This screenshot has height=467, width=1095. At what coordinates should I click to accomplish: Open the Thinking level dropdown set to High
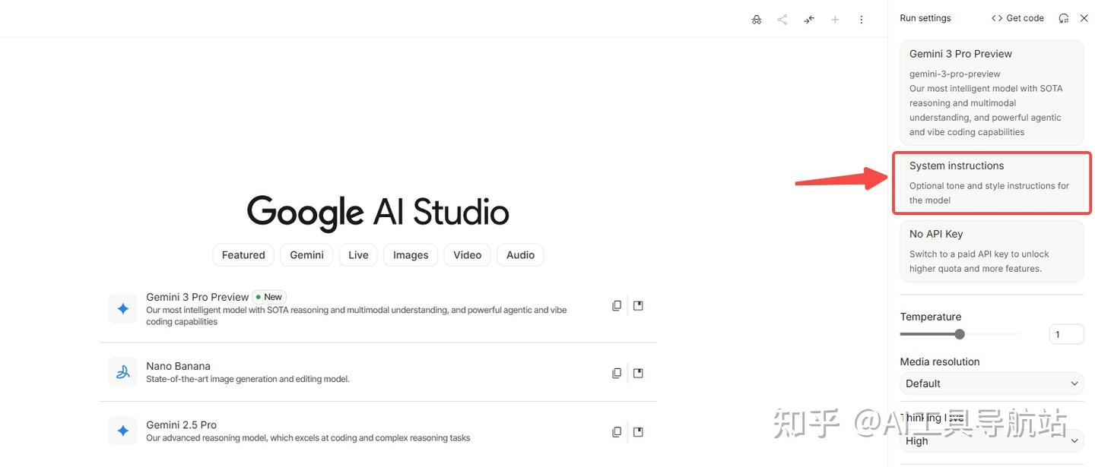click(991, 441)
